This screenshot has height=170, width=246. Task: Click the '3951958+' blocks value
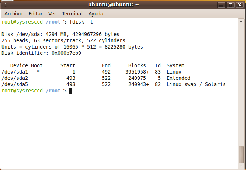[137, 72]
